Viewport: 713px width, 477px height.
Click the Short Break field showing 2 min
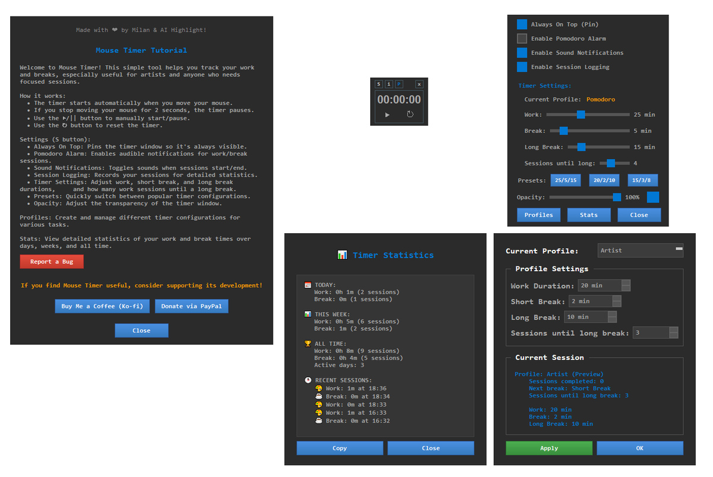[x=590, y=301]
